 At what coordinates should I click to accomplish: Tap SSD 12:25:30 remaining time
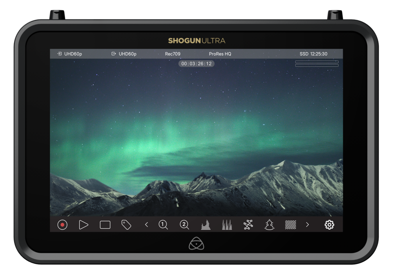pos(313,54)
